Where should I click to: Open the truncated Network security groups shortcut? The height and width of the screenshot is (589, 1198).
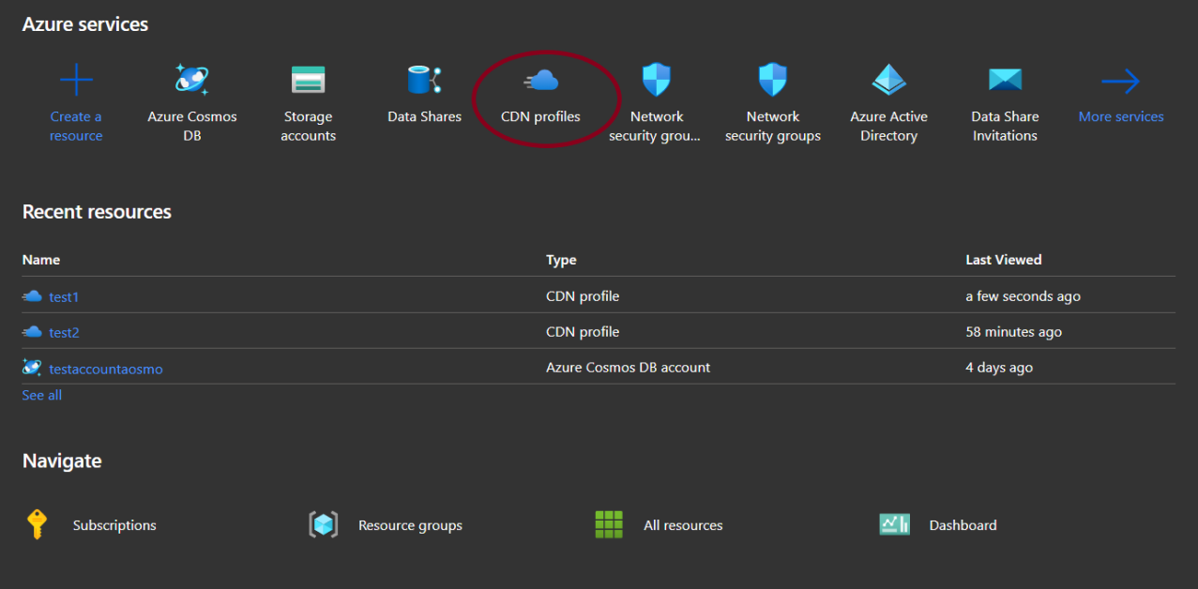(657, 81)
